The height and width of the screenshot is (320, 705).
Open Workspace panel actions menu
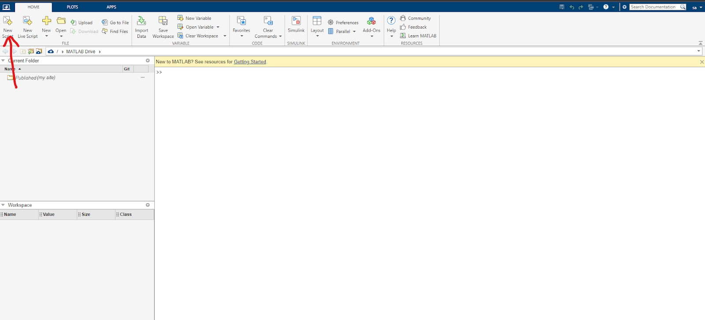[x=148, y=205]
